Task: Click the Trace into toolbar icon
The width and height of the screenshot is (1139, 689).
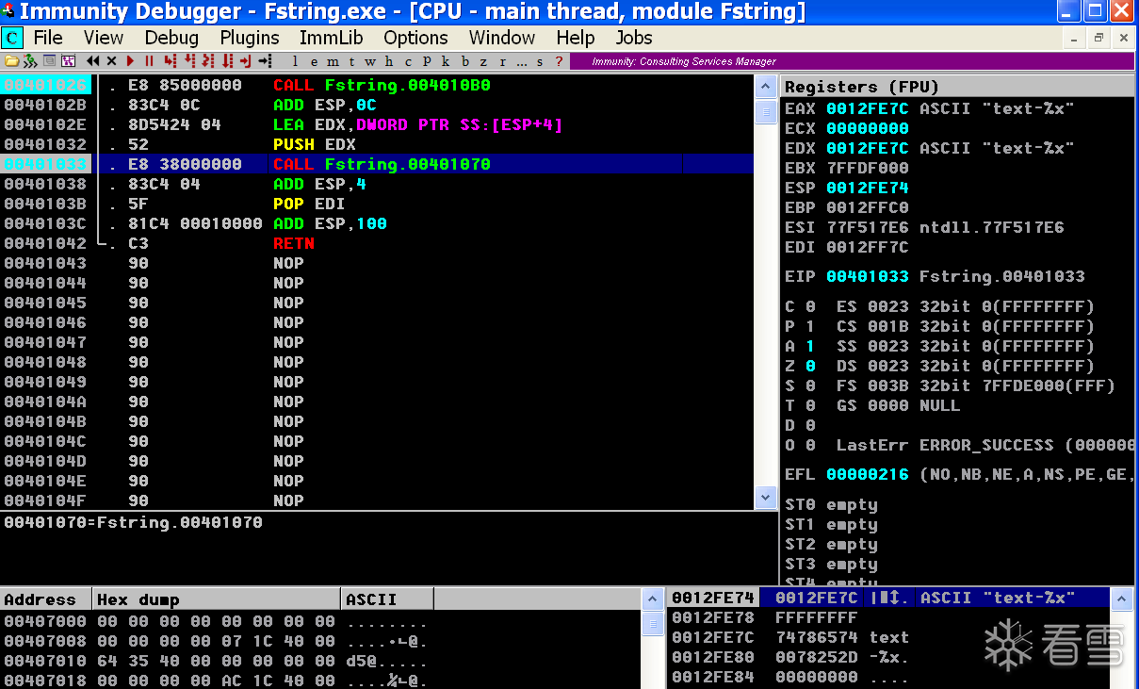Action: coord(207,61)
